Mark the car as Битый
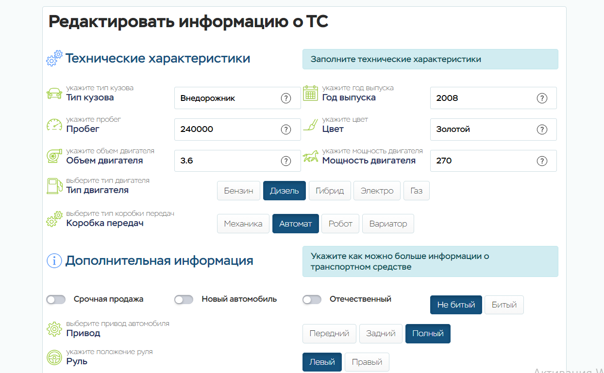Screen dimensions: 604x373 504,305
